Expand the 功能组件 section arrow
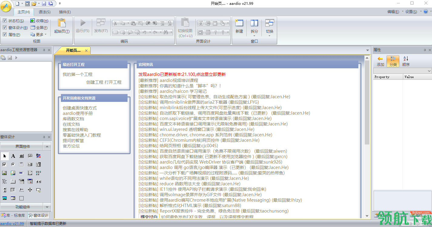This screenshot has height=227, width=432. pyautogui.click(x=47, y=207)
